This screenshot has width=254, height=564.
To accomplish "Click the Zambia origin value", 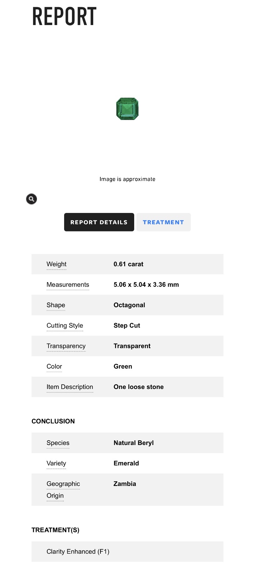I will click(124, 484).
